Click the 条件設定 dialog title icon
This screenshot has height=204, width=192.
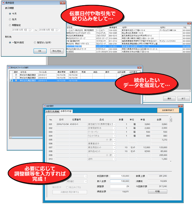tap(4, 3)
